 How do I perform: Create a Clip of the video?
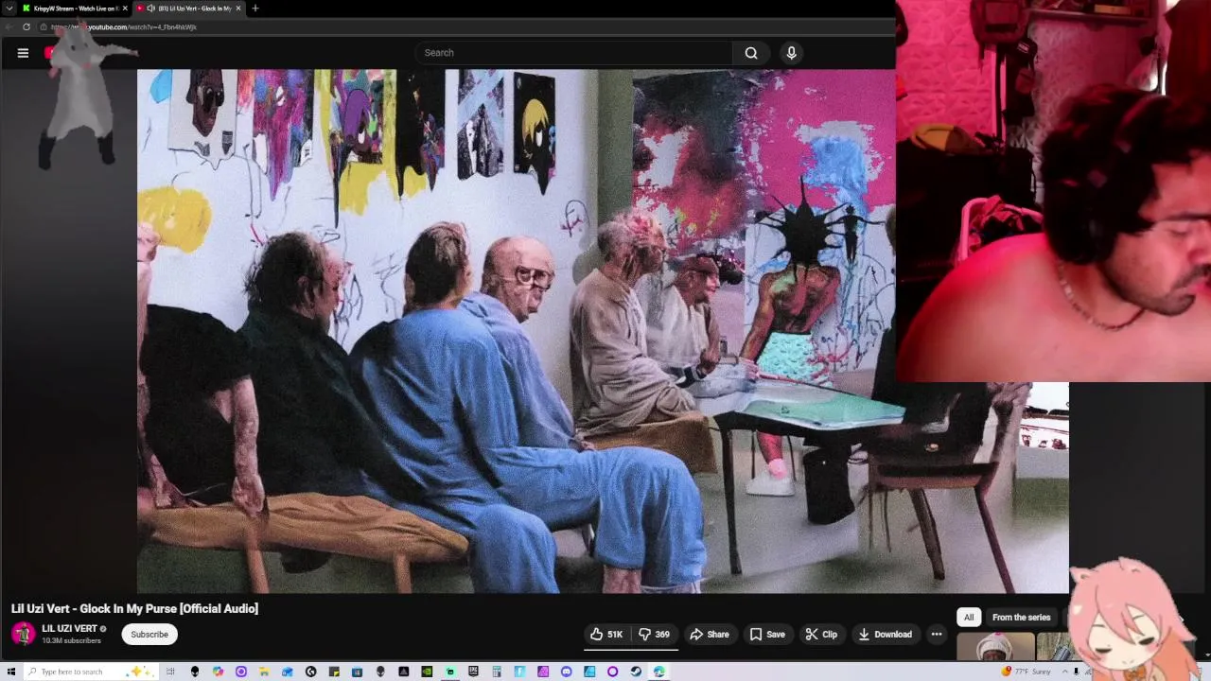[821, 635]
